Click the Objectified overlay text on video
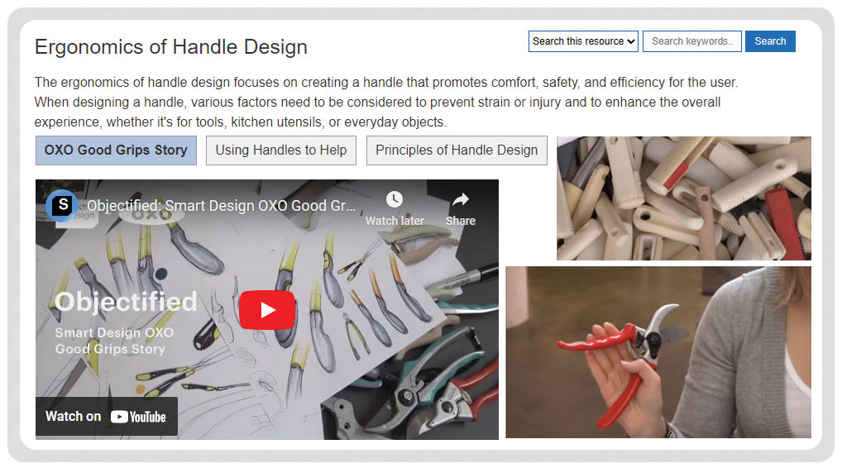This screenshot has width=842, height=468. (126, 302)
